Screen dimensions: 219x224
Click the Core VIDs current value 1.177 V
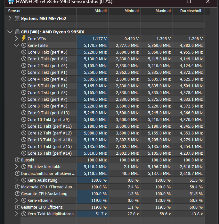coord(100,39)
